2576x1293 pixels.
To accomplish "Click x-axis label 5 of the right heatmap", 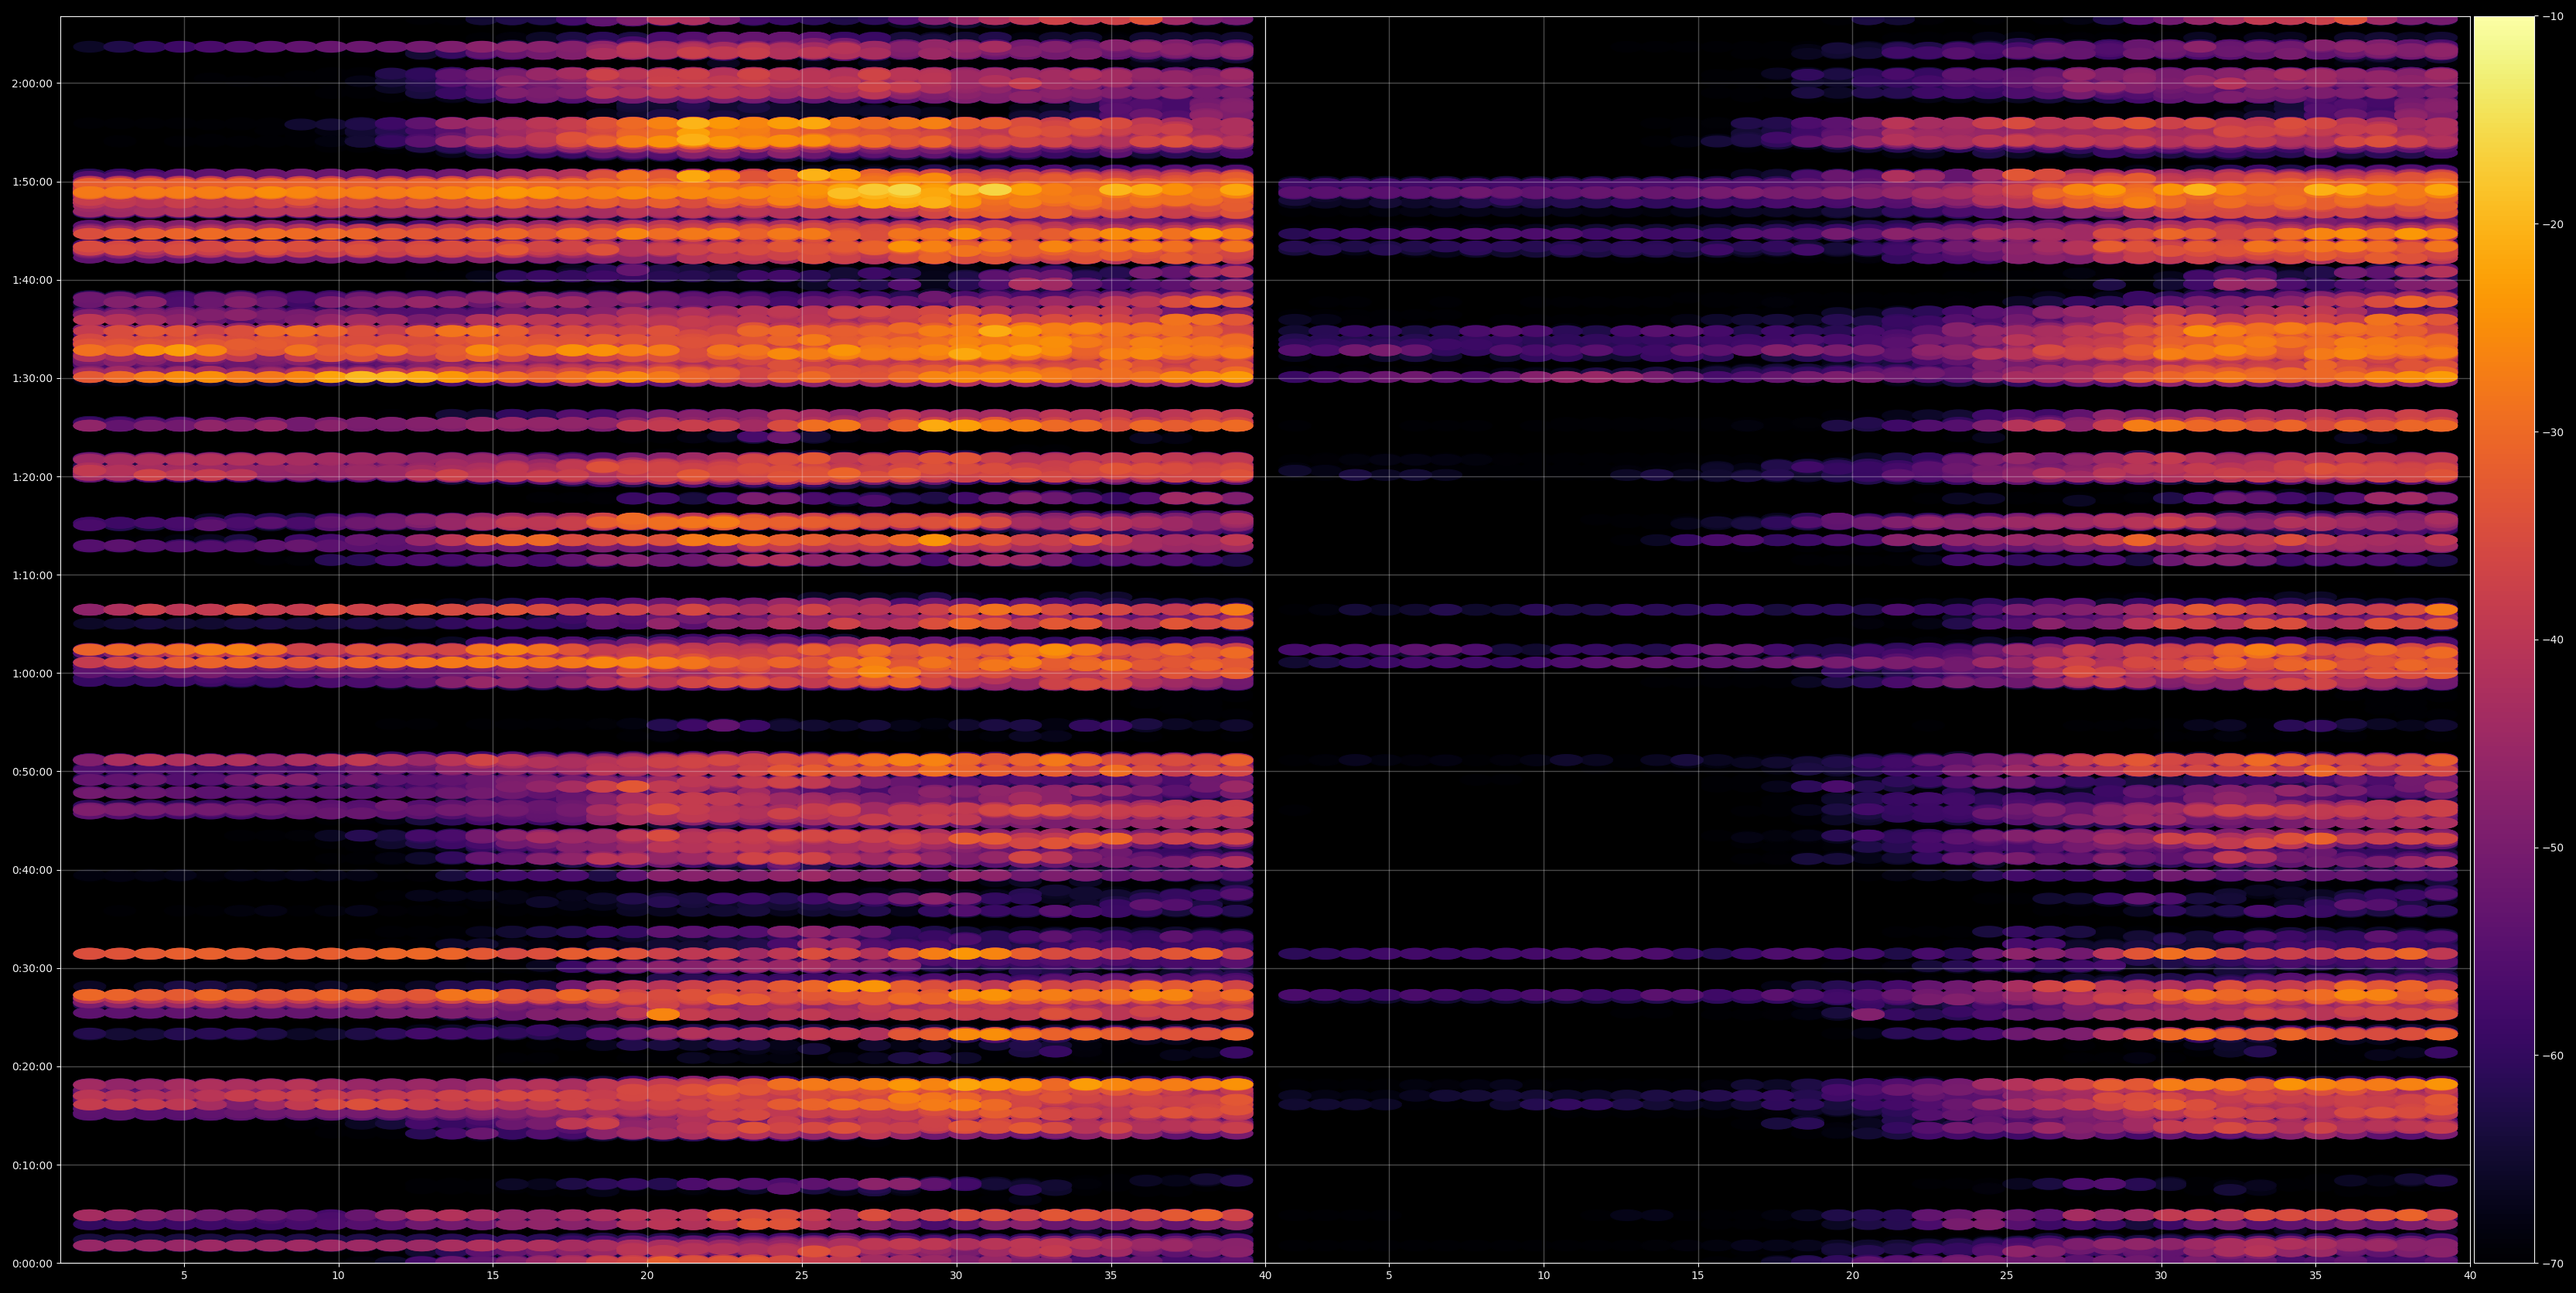I will tap(1389, 1276).
